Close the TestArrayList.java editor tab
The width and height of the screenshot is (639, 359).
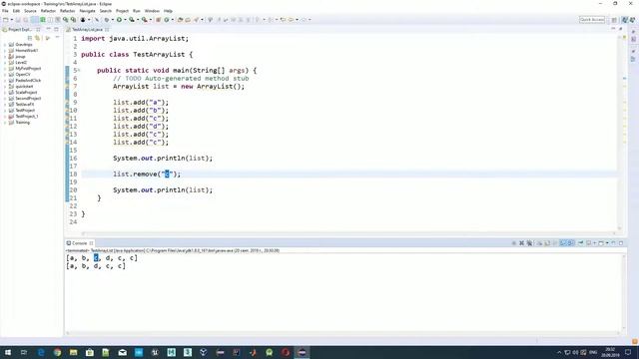click(107, 30)
